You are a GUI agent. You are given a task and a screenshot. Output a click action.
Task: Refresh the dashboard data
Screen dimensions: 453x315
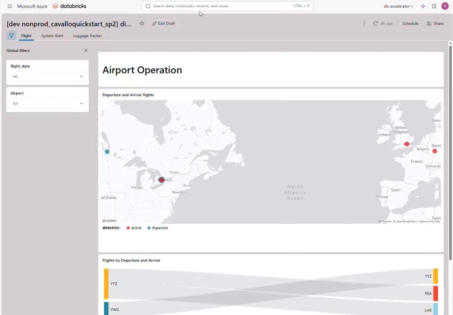pyautogui.click(x=375, y=23)
